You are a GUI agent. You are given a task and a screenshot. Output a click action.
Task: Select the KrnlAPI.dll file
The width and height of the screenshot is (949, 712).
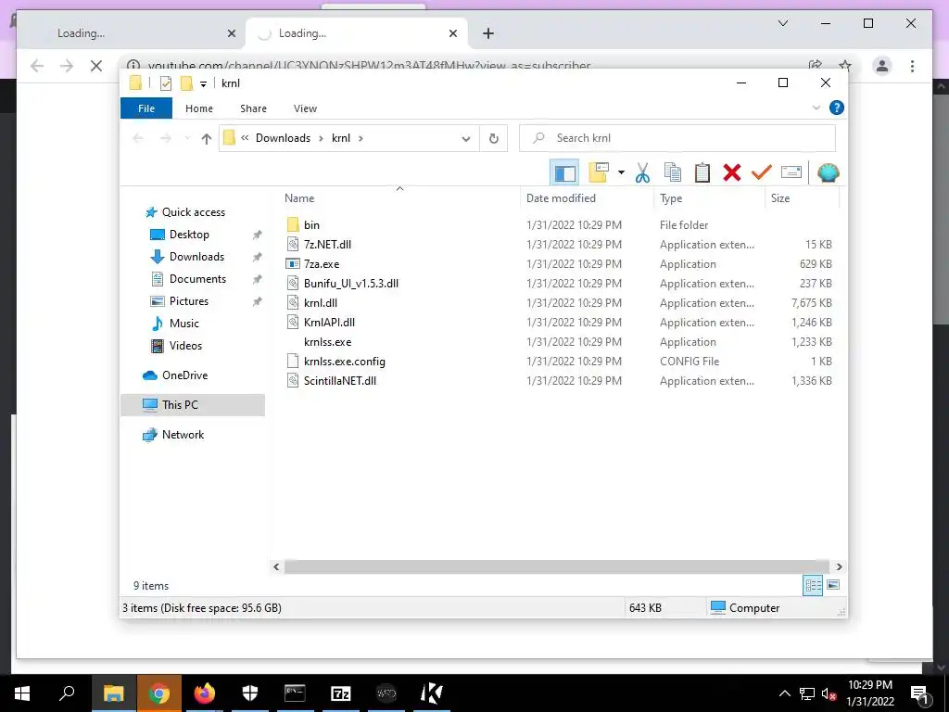329,322
